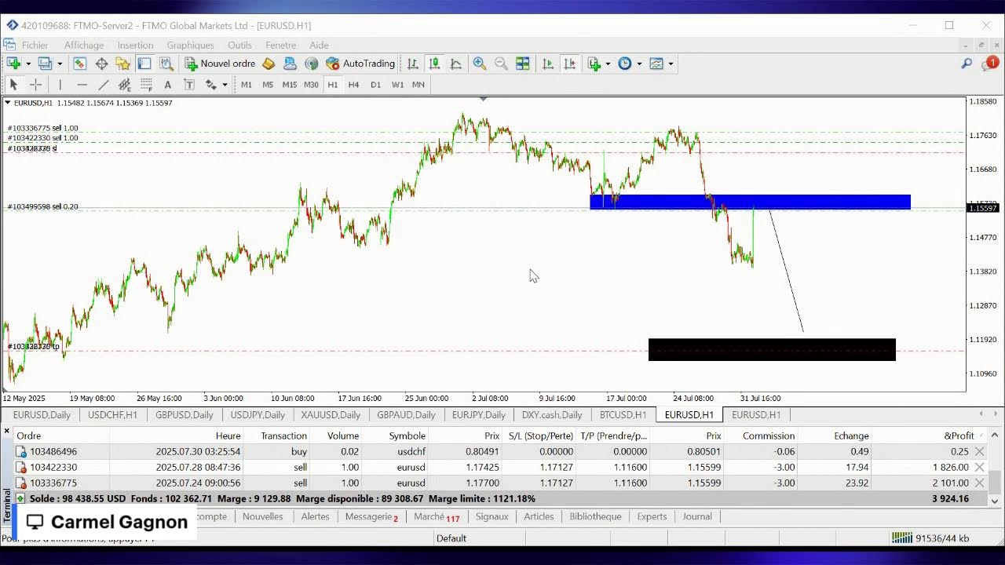The height and width of the screenshot is (565, 1005).
Task: Select the Vertical Line tool
Action: (60, 85)
